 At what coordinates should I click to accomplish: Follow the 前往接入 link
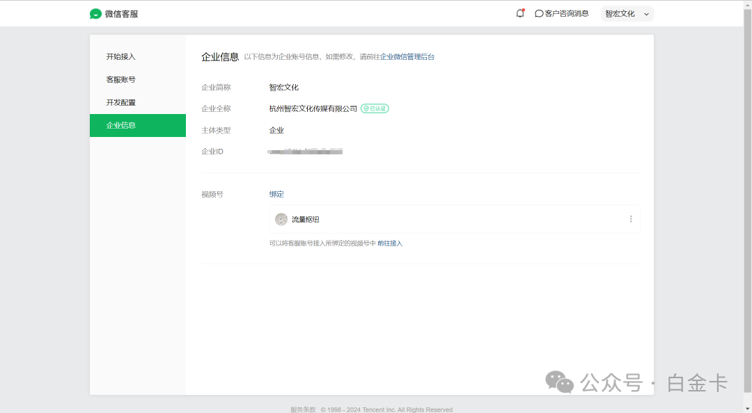click(x=390, y=243)
